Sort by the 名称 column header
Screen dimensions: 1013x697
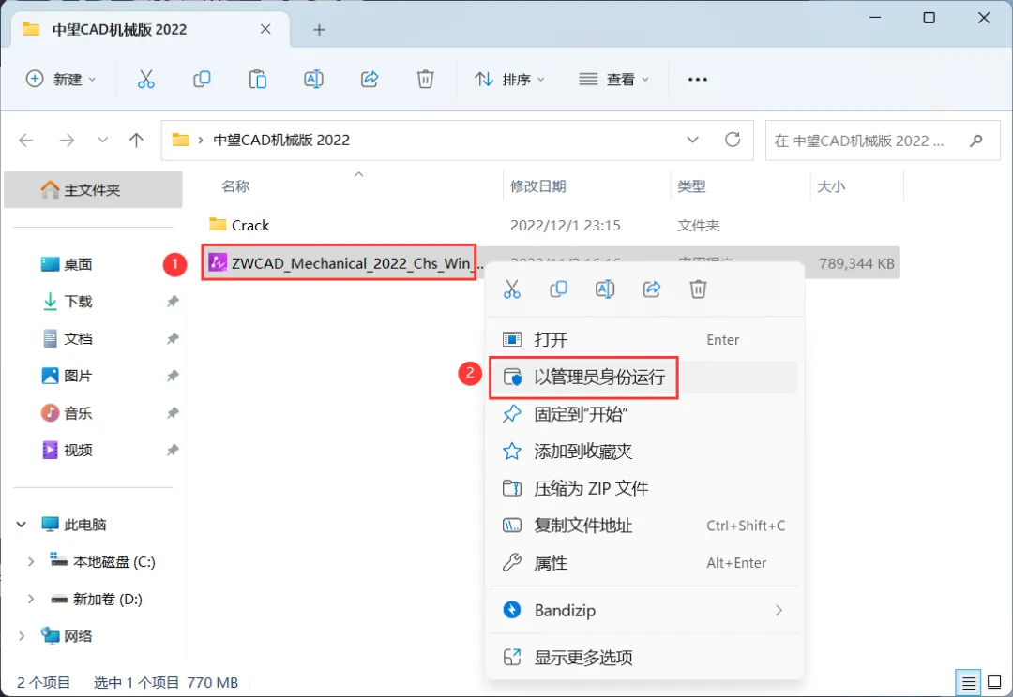click(x=235, y=186)
